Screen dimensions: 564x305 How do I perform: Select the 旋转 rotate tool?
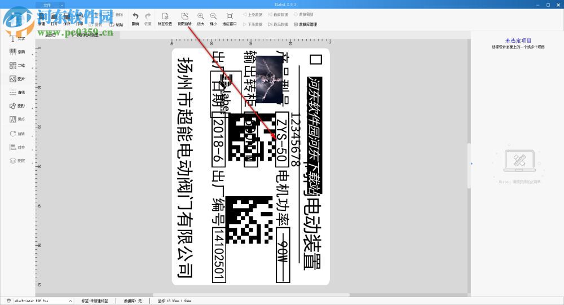(17, 134)
